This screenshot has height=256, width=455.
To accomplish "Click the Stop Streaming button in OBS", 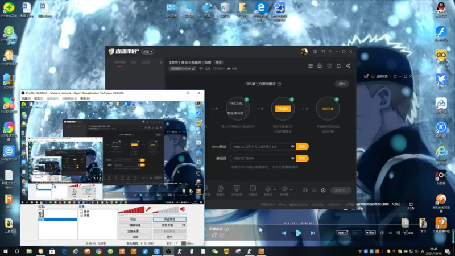I will pyautogui.click(x=169, y=220).
